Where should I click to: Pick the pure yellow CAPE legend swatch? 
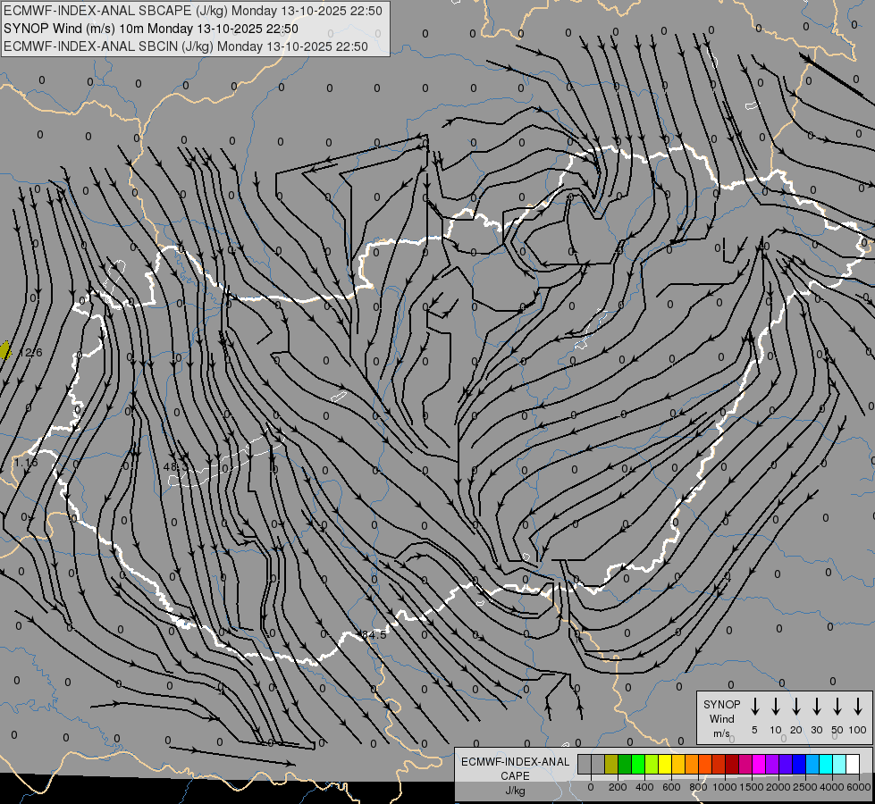tap(665, 764)
